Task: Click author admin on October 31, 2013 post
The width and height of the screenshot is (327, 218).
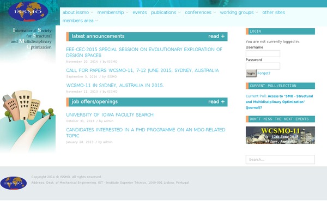Action: 108,121
